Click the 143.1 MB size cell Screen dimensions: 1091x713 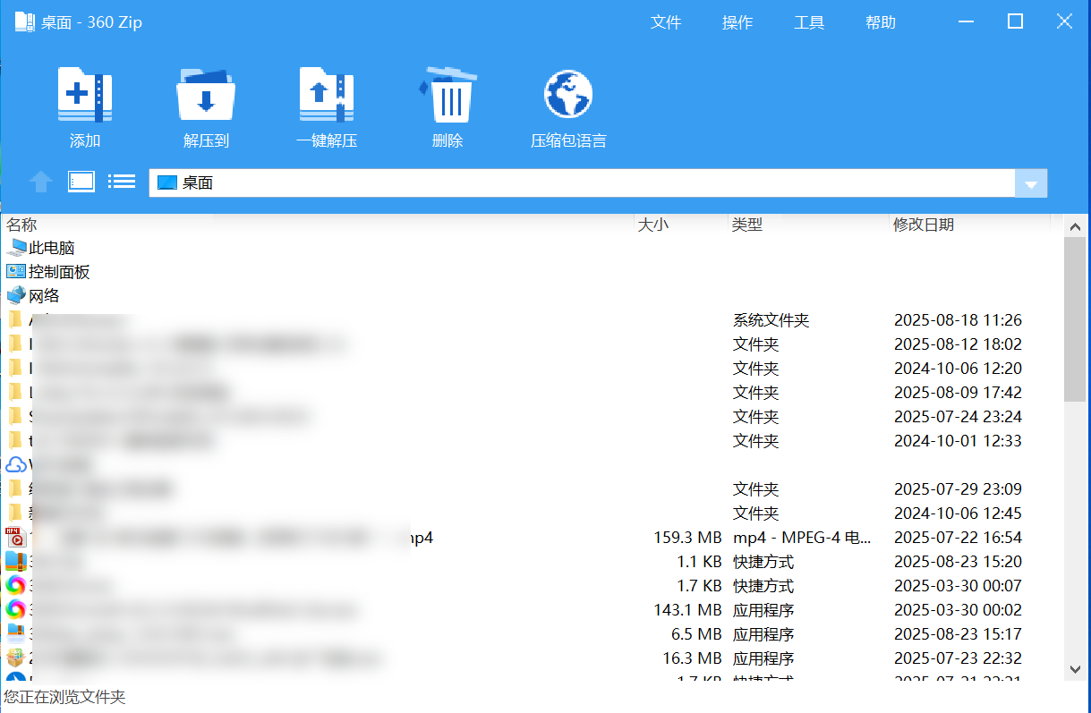pyautogui.click(x=687, y=610)
